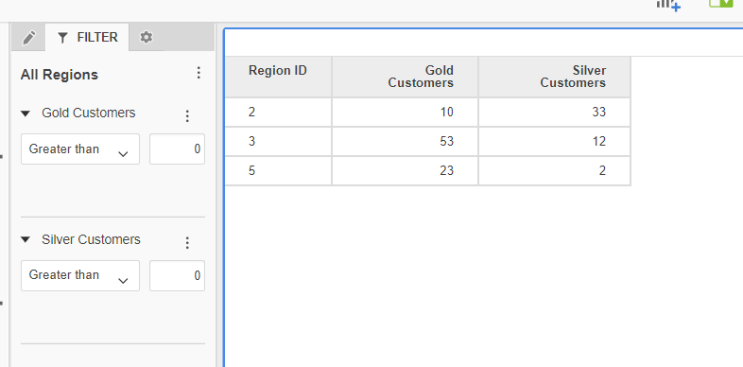This screenshot has width=743, height=367.
Task: Click the Silver Customers filter label
Action: (91, 239)
